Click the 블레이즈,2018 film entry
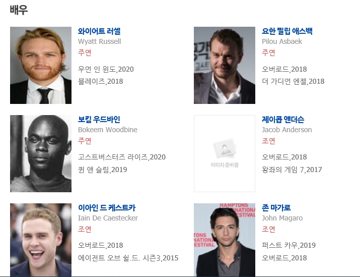The image size is (360, 277). pyautogui.click(x=100, y=81)
